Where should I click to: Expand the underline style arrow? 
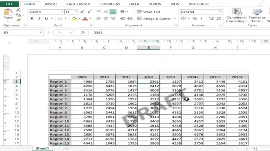coord(51,18)
